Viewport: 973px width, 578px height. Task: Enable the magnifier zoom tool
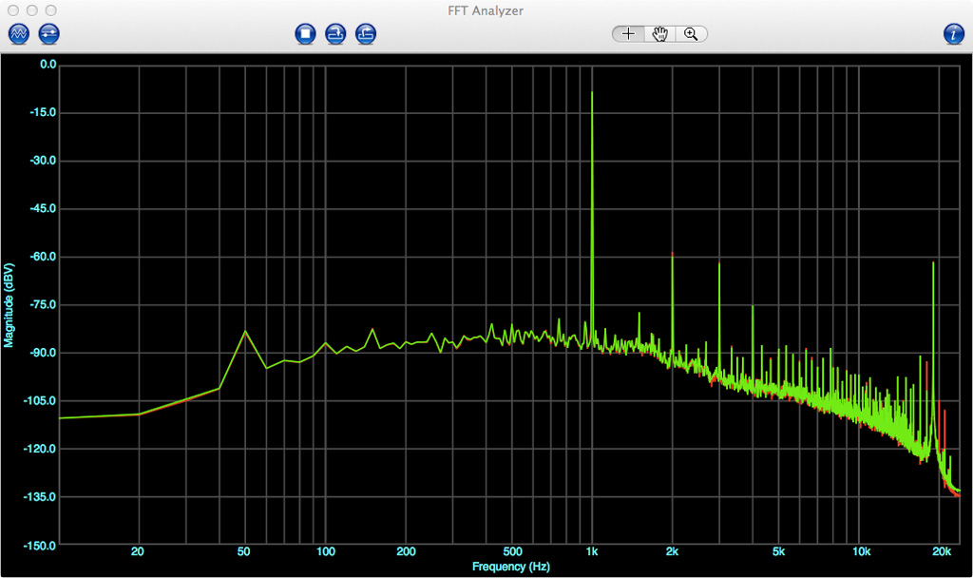[x=691, y=34]
